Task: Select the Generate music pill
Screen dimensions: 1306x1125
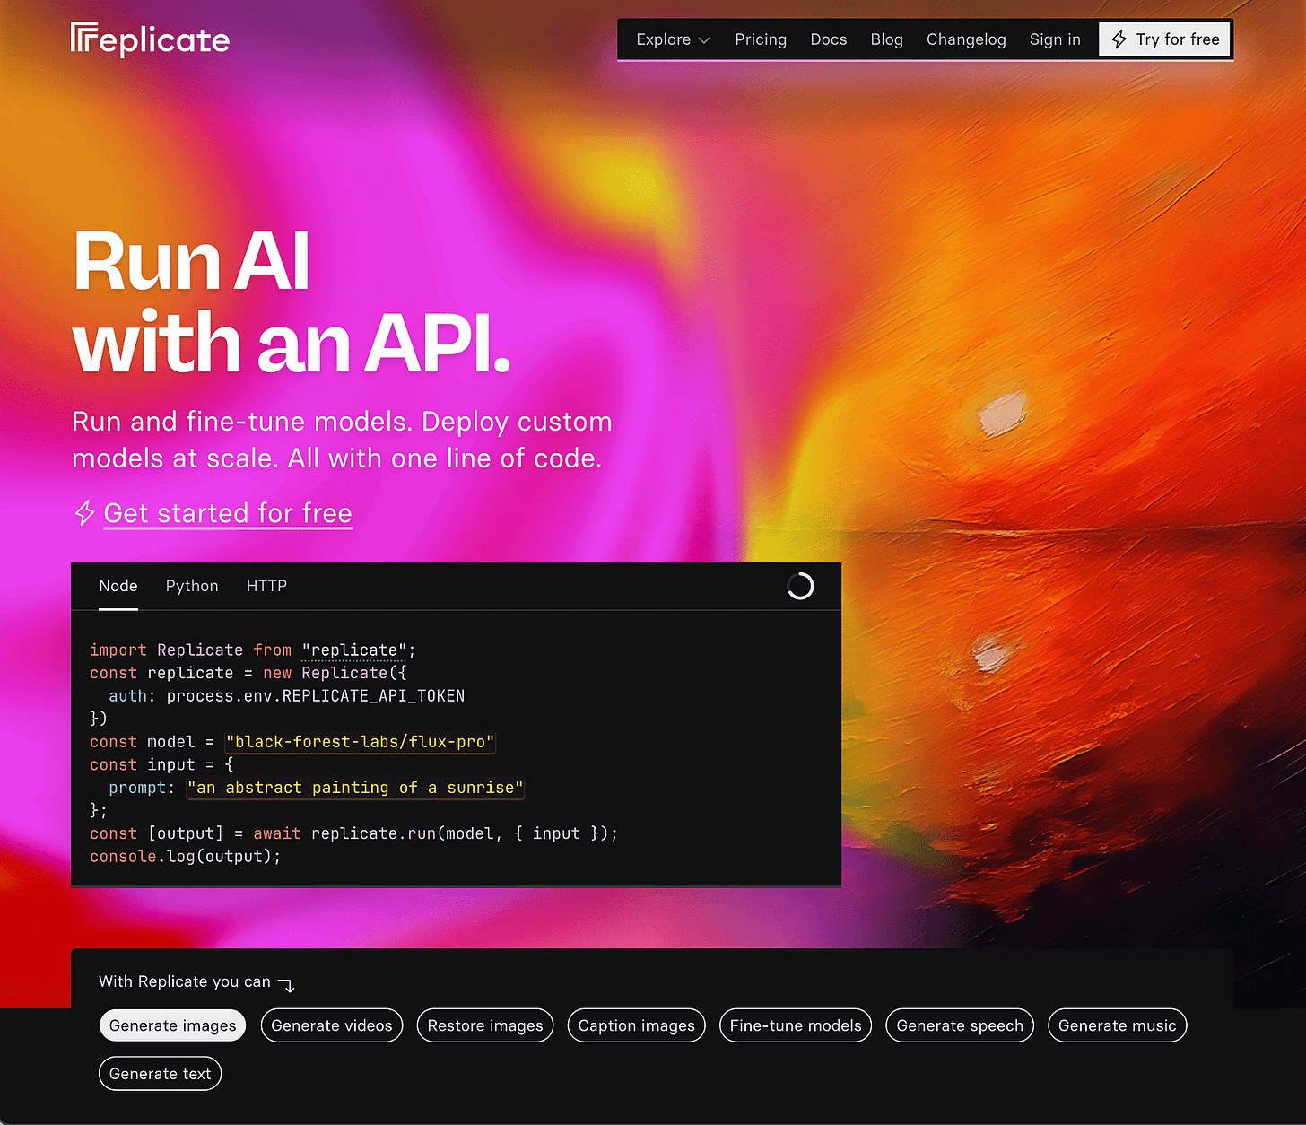Action: (1118, 1025)
